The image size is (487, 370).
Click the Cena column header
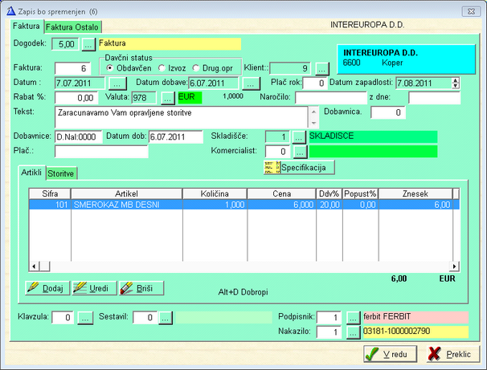[x=282, y=194]
